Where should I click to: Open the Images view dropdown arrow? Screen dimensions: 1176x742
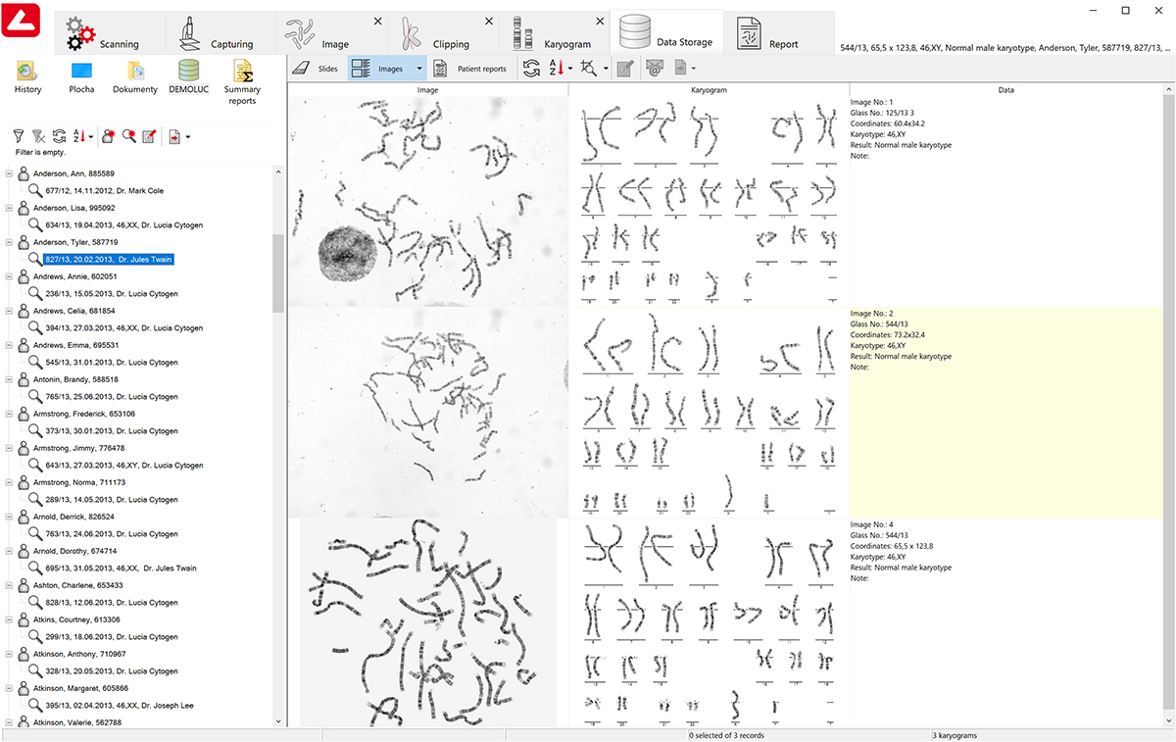click(419, 69)
